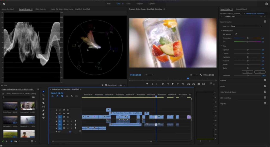Toggle Clamp Signal checkbox
This screenshot has width=270, height=147.
pyautogui.click(x=106, y=85)
